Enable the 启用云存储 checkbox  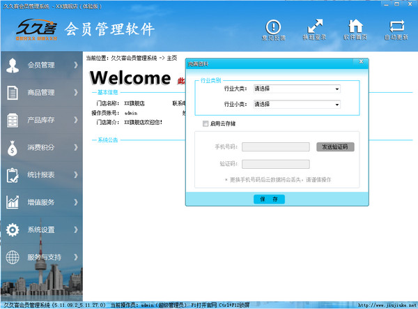206,123
